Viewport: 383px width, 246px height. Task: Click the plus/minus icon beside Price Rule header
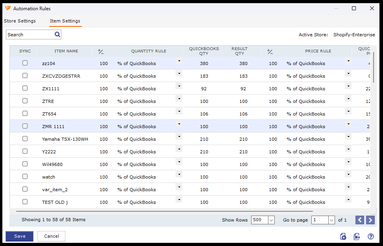tap(270, 51)
